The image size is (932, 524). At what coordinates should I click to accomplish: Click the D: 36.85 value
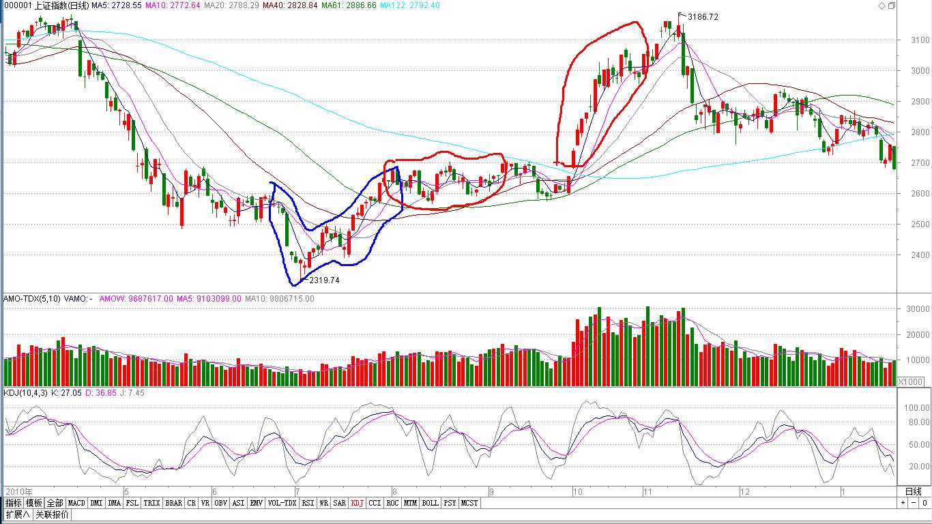(100, 393)
